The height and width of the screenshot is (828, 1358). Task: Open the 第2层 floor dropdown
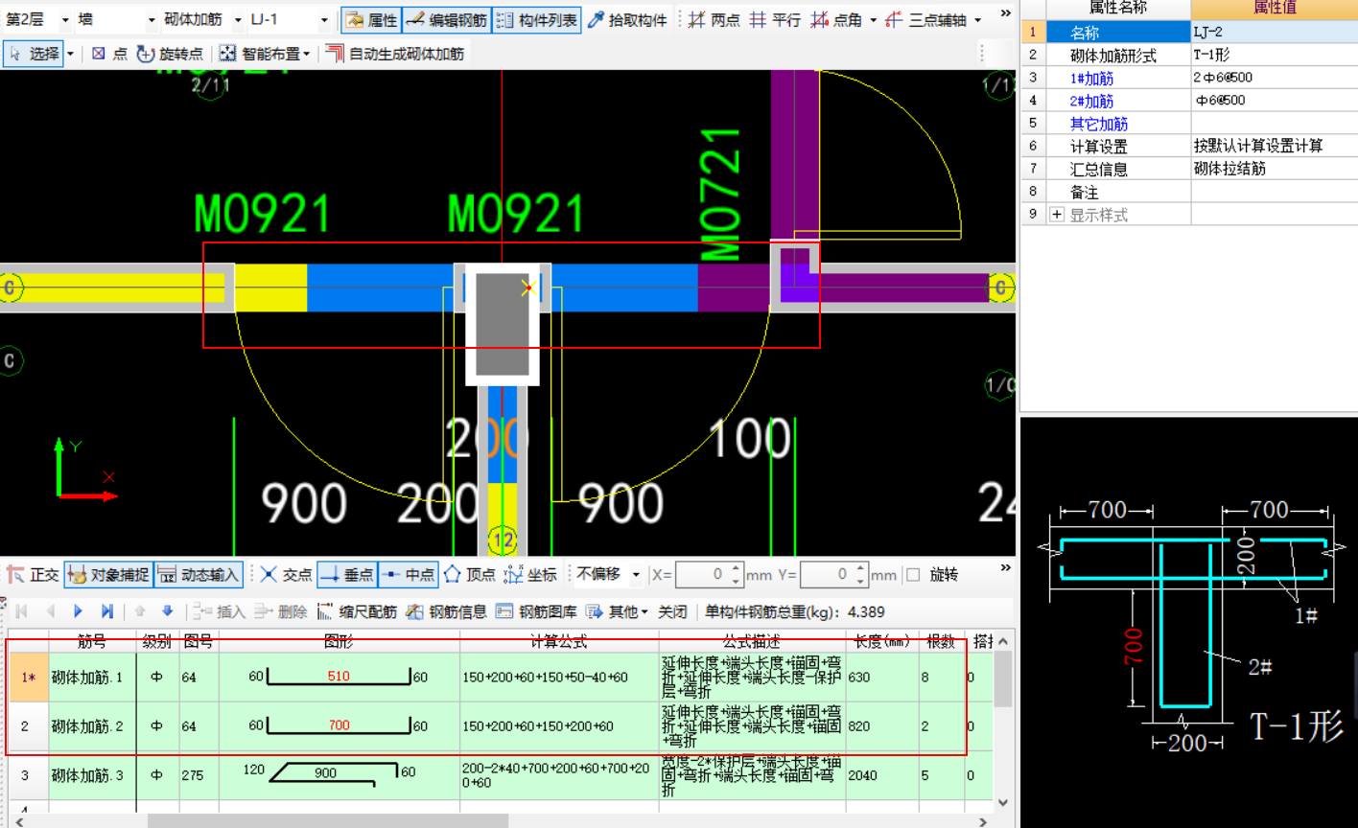[x=65, y=20]
